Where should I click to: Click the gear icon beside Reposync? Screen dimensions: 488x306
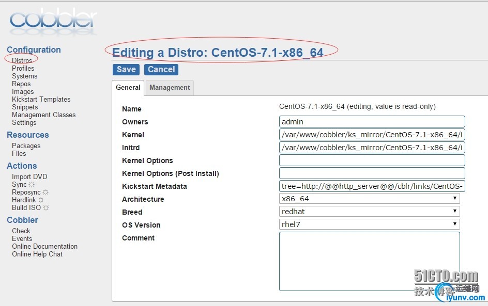(45, 192)
